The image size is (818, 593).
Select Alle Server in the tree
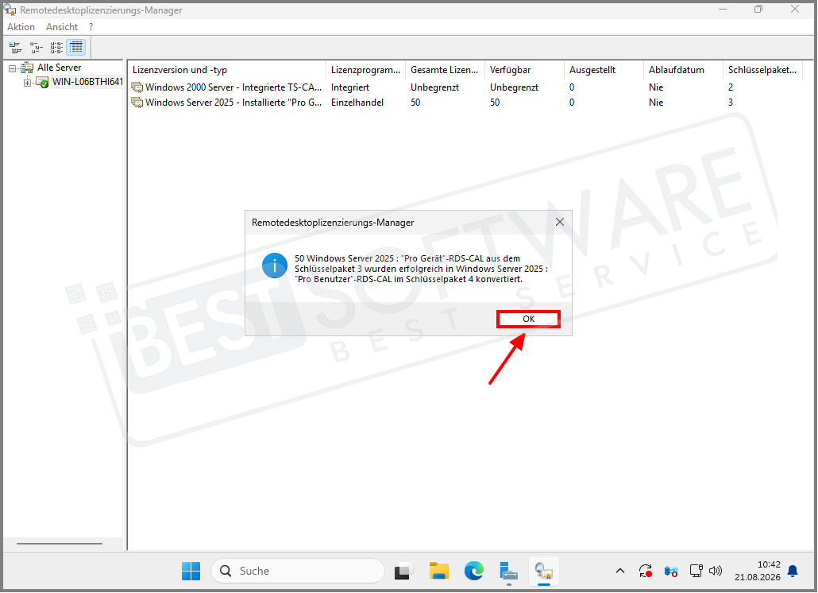click(59, 68)
